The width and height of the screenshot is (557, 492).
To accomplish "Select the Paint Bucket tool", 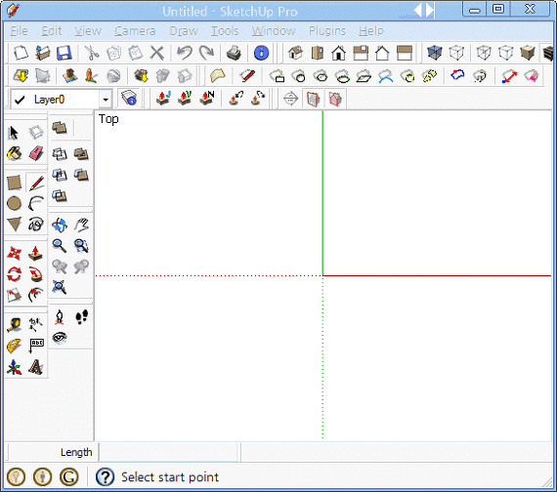I will pos(15,153).
